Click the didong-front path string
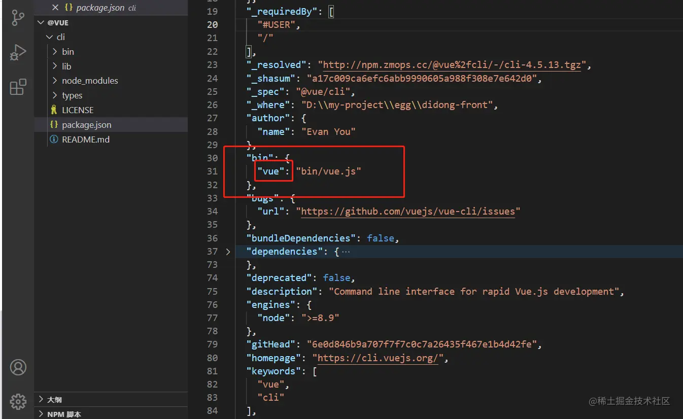Screen dimensions: 683x419 (397, 104)
